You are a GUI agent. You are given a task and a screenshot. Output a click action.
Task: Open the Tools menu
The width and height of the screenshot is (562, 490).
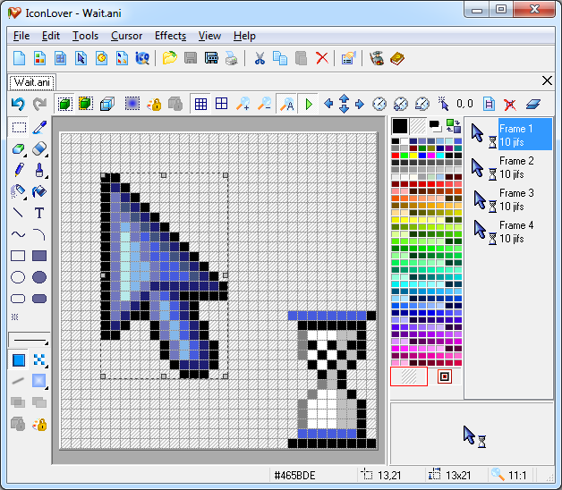tap(85, 36)
